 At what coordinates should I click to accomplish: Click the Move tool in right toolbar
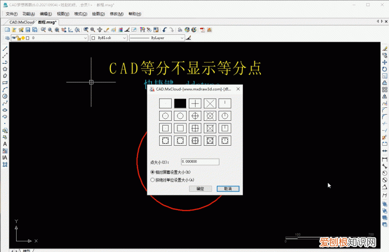click(384, 62)
